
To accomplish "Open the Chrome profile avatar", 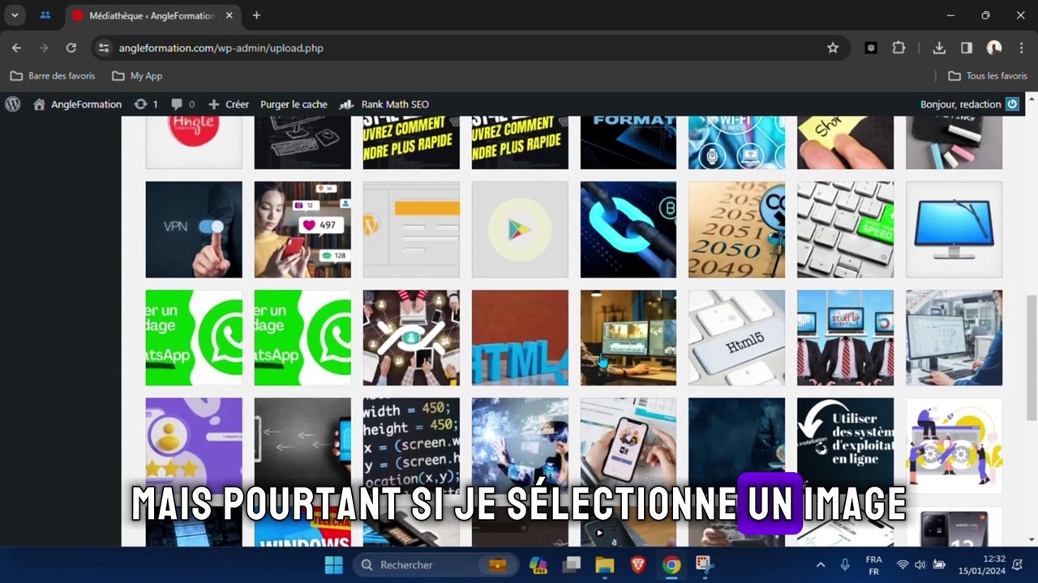I will click(994, 48).
